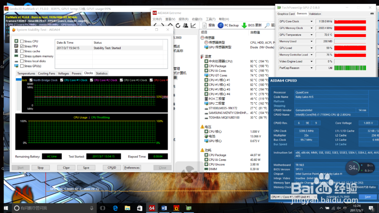Open Task View from the taskbar
This screenshot has width=379, height=213.
click(x=102, y=208)
